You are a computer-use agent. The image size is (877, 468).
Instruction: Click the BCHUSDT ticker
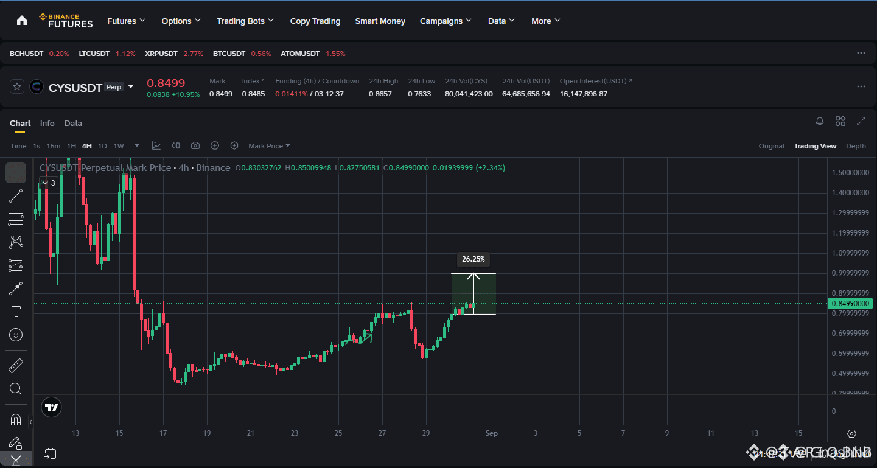coord(40,54)
